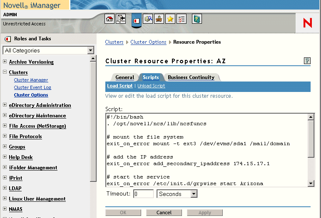321x218 pixels.
Task: Switch to the Business Continuity tab
Action: [191, 77]
